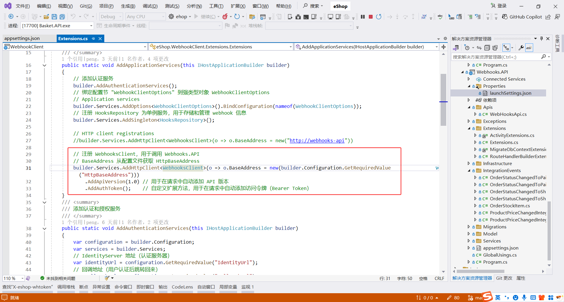Click the Solution Explorer vertical scrollbar thumb
The height and width of the screenshot is (302, 564).
click(549, 231)
